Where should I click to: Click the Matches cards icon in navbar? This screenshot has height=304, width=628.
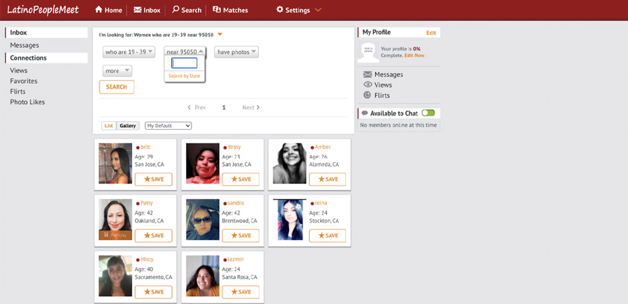tap(216, 9)
